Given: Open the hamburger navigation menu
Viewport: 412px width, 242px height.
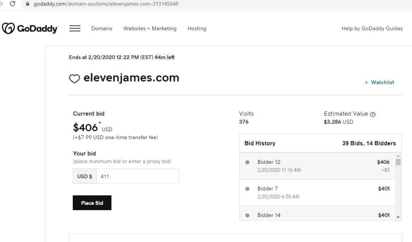Looking at the screenshot, I should click(x=74, y=29).
